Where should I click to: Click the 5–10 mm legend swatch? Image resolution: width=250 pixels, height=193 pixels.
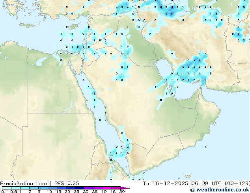pyautogui.click(x=43, y=188)
